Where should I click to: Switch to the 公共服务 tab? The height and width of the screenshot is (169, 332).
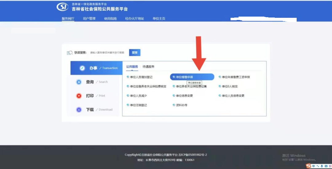(x=132, y=67)
